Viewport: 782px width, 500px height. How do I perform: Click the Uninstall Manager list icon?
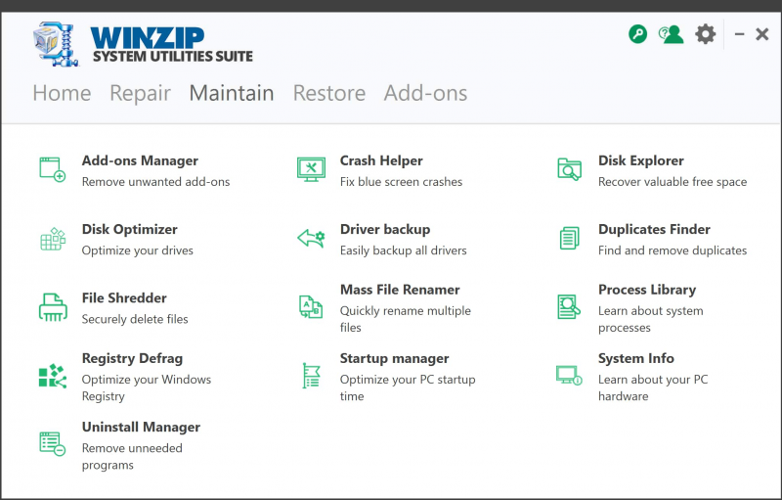pos(53,444)
